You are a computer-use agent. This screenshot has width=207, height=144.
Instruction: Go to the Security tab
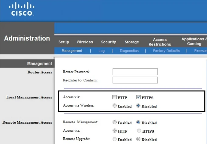[108, 42]
